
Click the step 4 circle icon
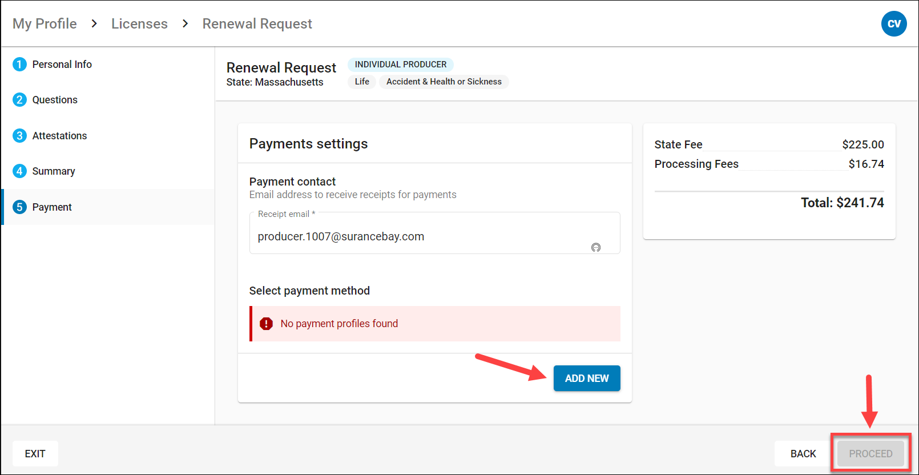(19, 171)
